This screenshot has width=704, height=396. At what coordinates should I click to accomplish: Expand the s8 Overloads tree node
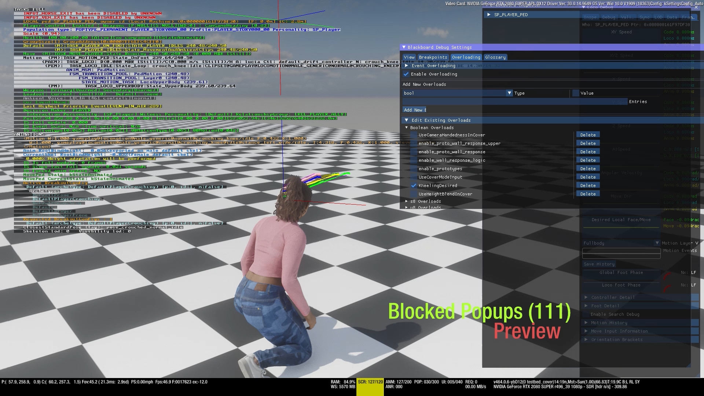(x=406, y=201)
